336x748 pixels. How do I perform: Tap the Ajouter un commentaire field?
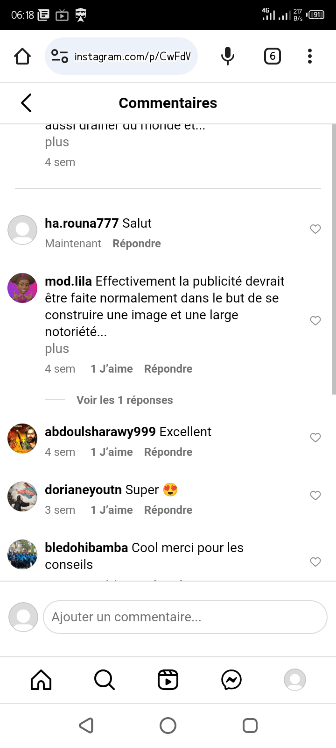pos(185,617)
